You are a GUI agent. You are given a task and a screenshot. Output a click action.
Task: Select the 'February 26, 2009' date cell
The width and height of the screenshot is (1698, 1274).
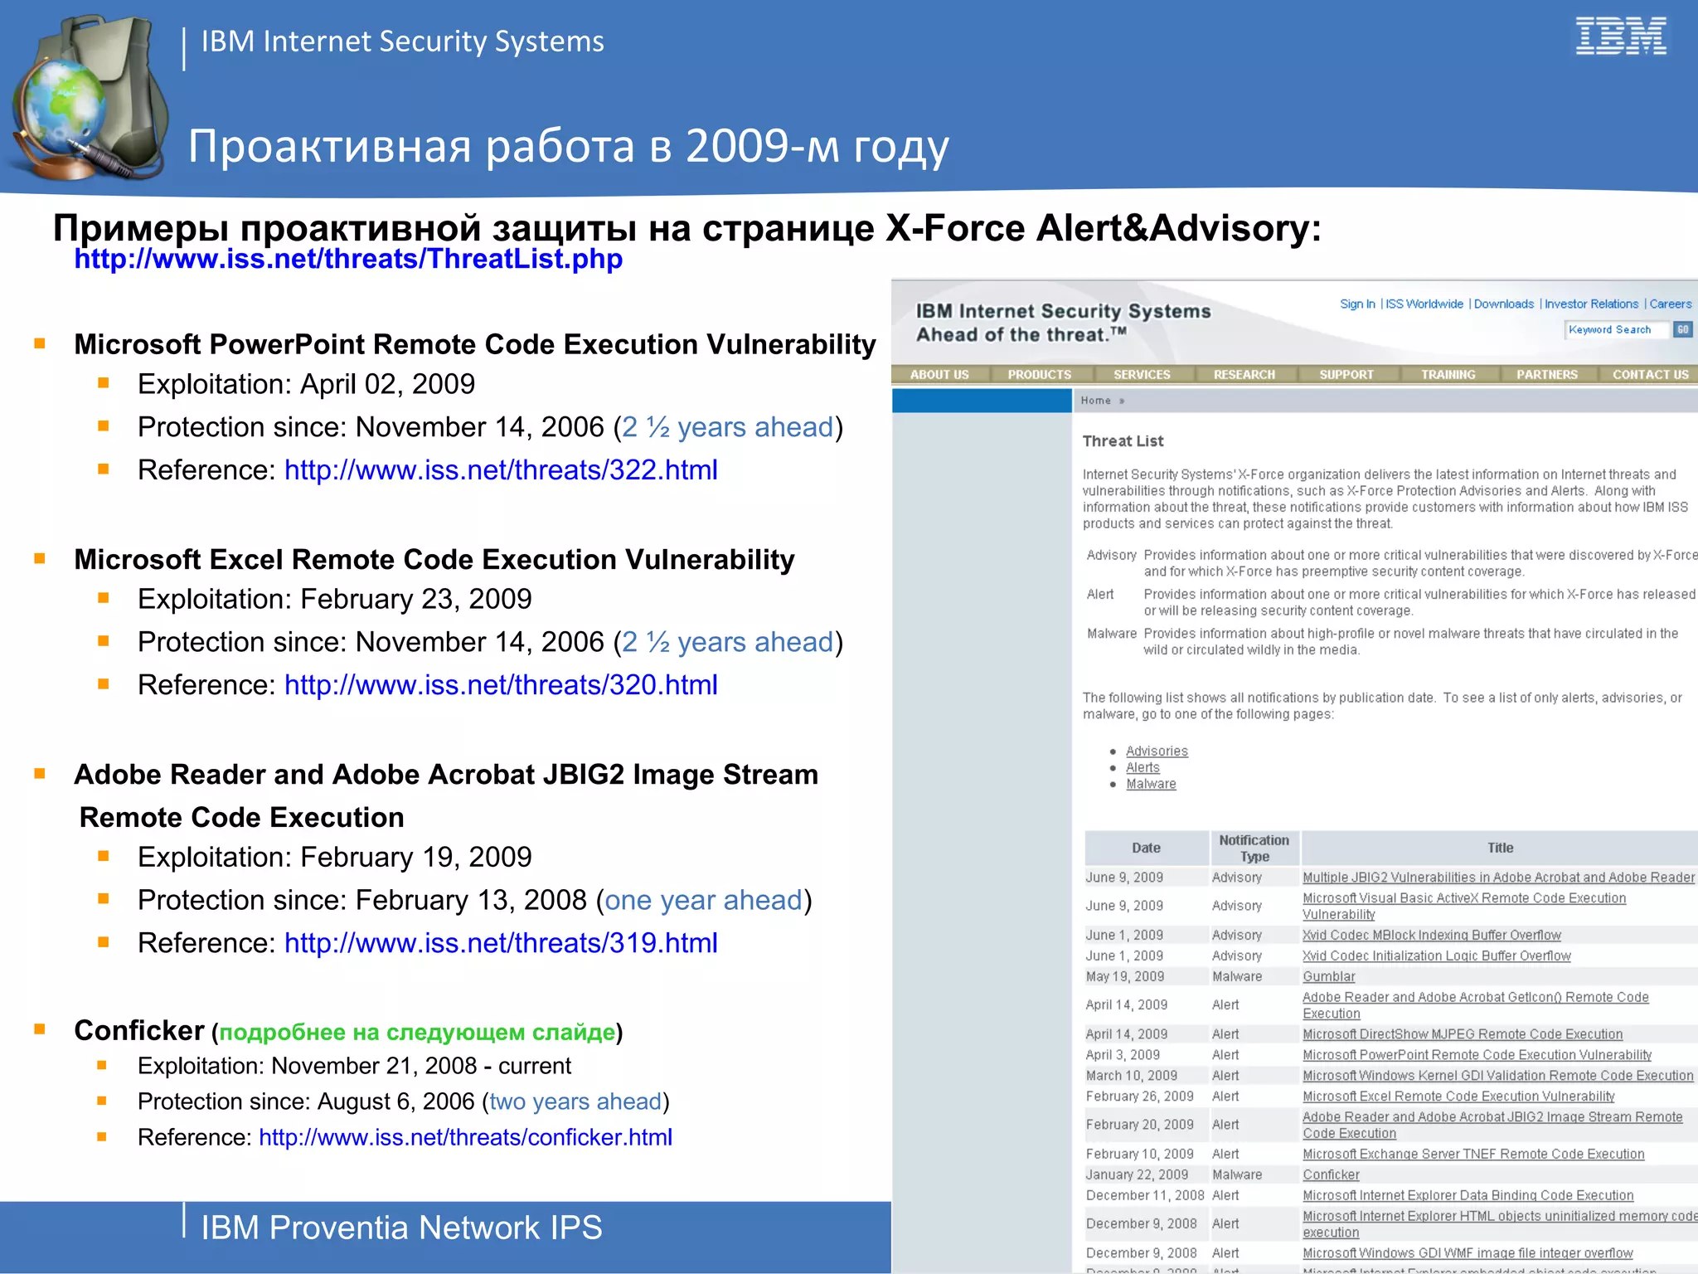[x=1140, y=1097]
